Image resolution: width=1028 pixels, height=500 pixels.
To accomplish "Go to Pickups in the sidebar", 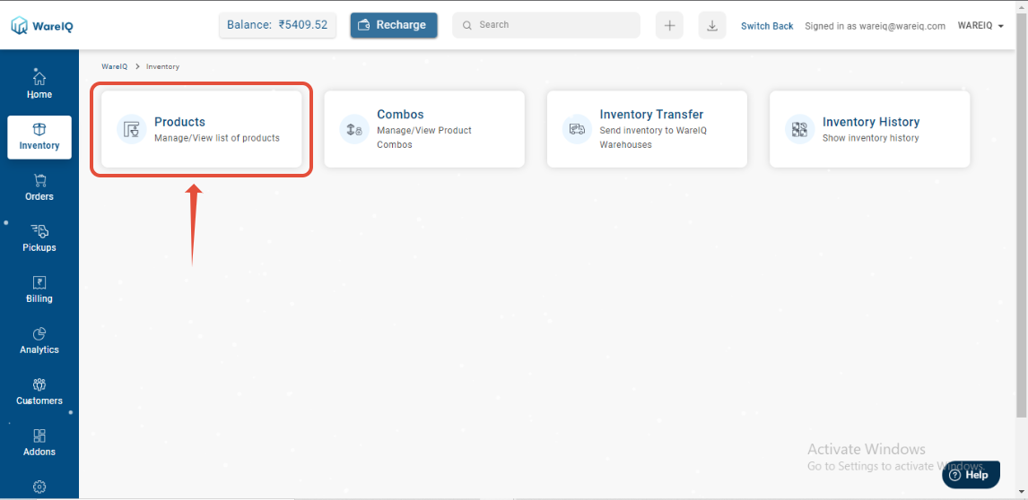I will (x=39, y=237).
